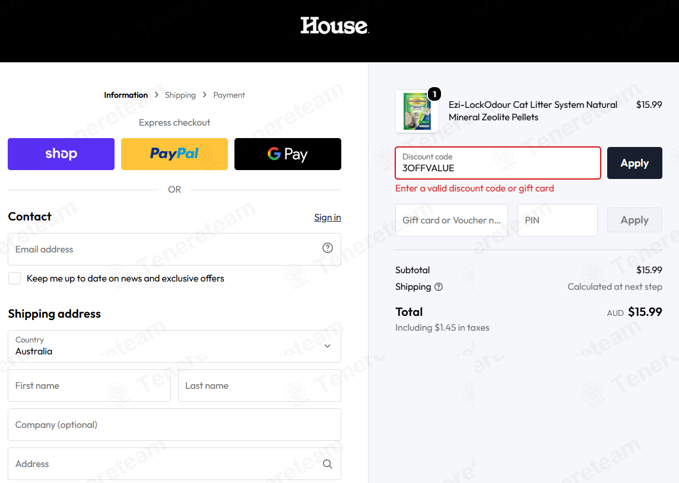Image resolution: width=679 pixels, height=483 pixels.
Task: Click the Information breadcrumb step
Action: (126, 95)
